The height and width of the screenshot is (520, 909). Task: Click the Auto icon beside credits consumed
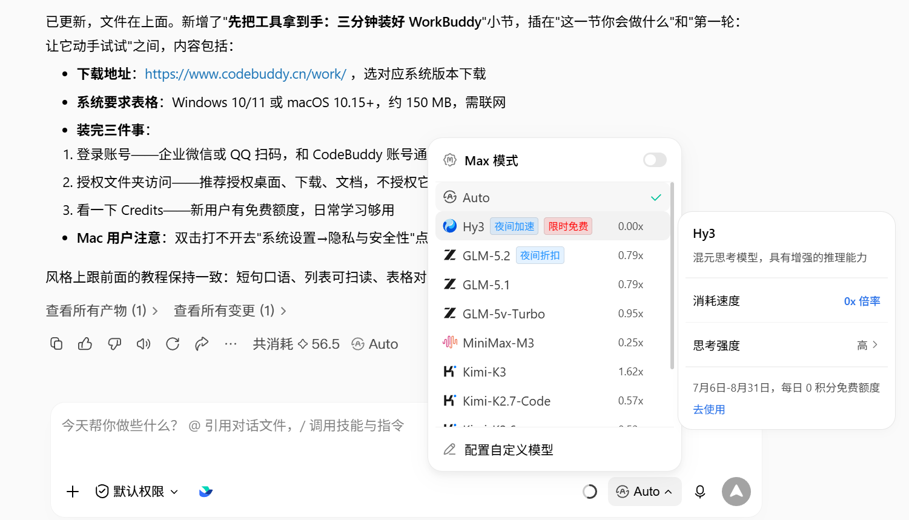click(x=358, y=344)
